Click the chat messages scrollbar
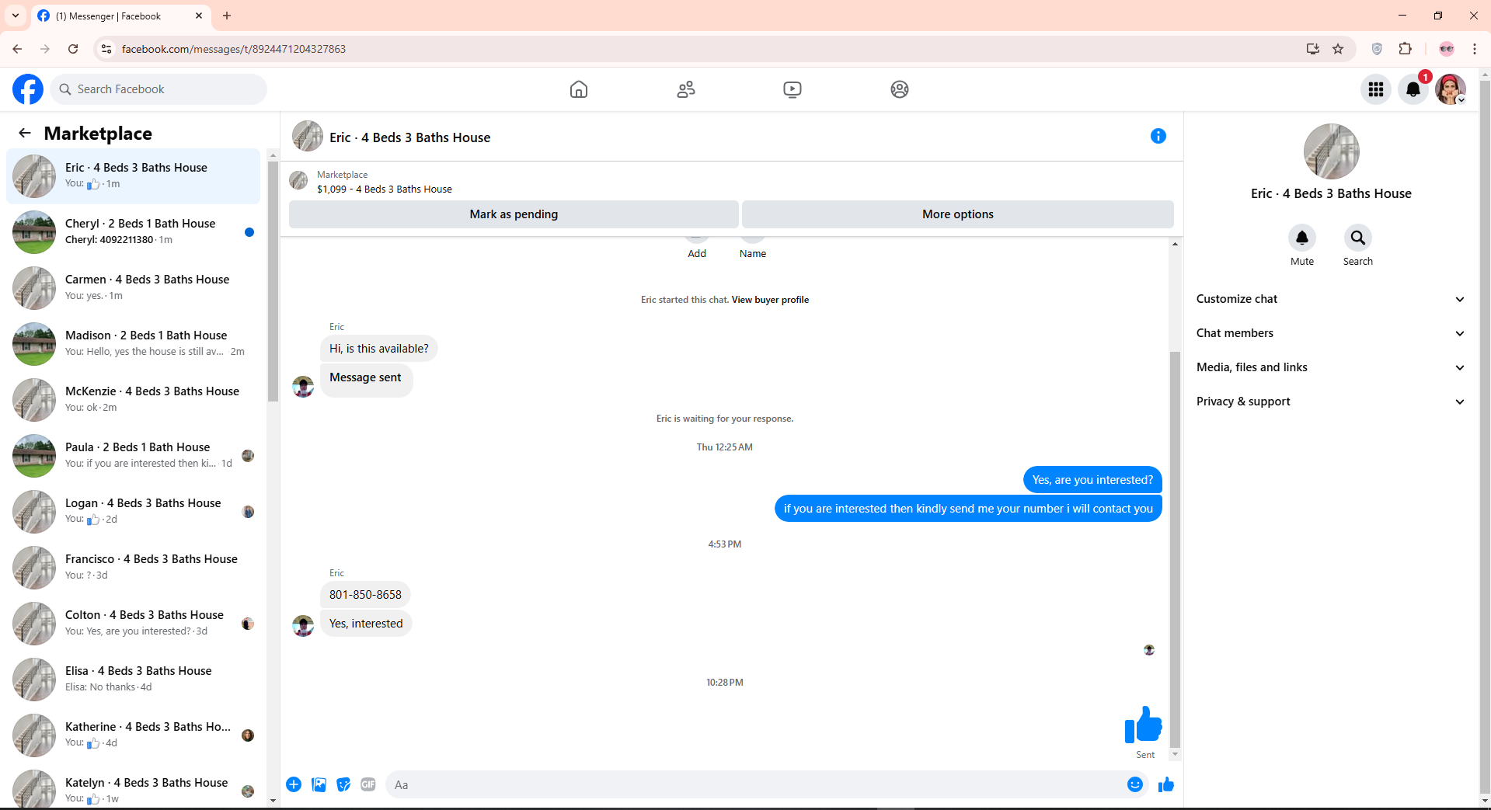 click(x=1175, y=550)
